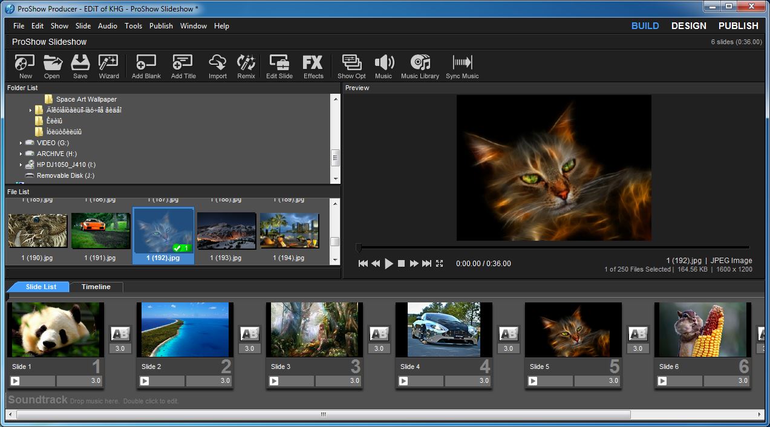This screenshot has height=427, width=770.
Task: Import media into the show
Action: [217, 65]
